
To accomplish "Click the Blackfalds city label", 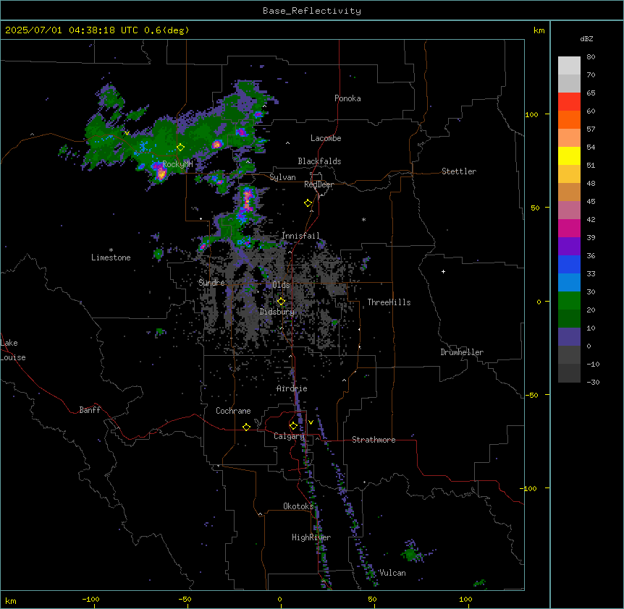I will click(319, 161).
